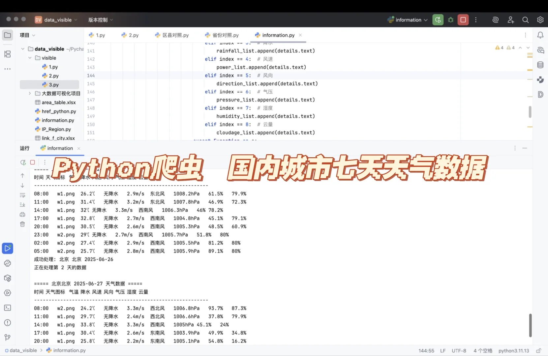Rerun the script in the run panel
The height and width of the screenshot is (356, 548).
pos(22,162)
